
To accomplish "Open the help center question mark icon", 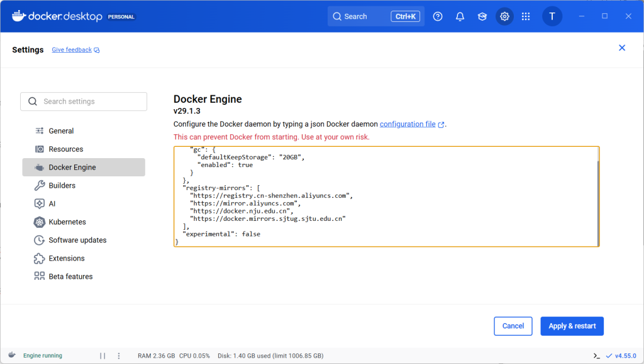I will pos(438,16).
